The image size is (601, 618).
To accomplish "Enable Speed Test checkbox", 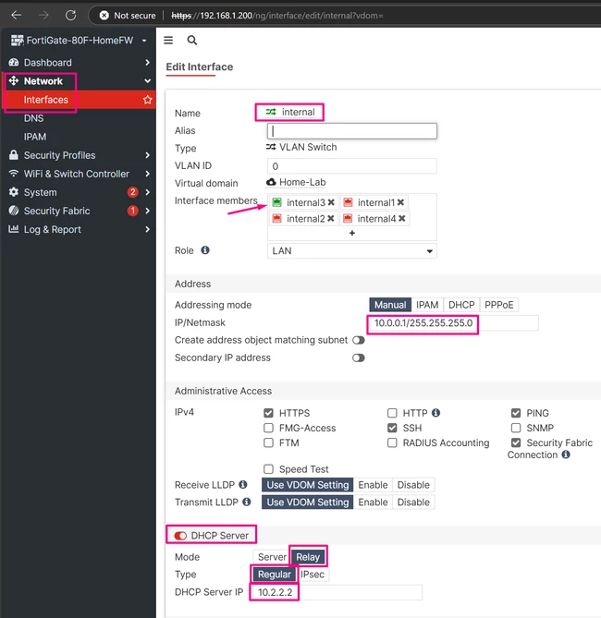I will pyautogui.click(x=268, y=469).
